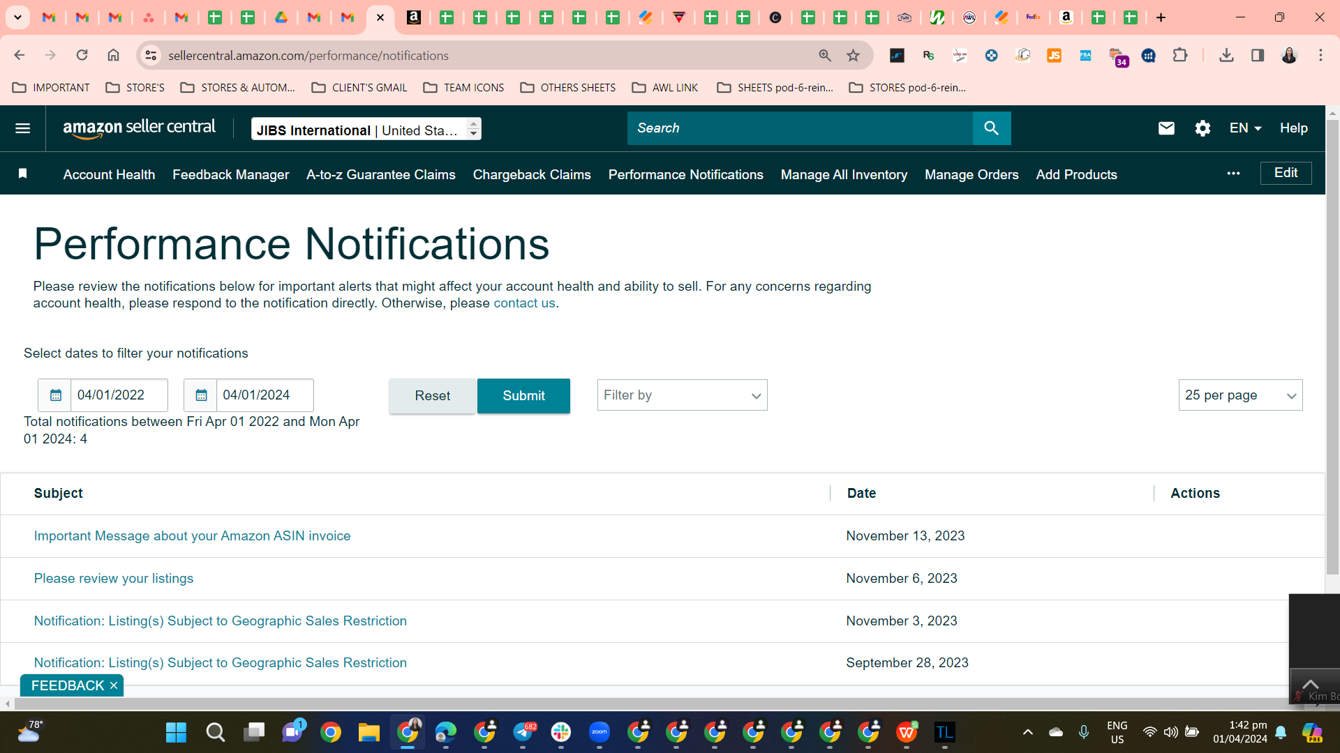Go back with the browser back arrow
Viewport: 1340px width, 753px height.
point(20,55)
